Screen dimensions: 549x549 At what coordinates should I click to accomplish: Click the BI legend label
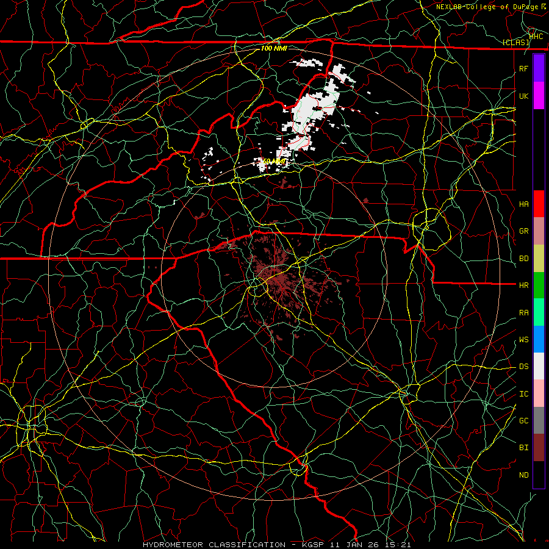[524, 448]
